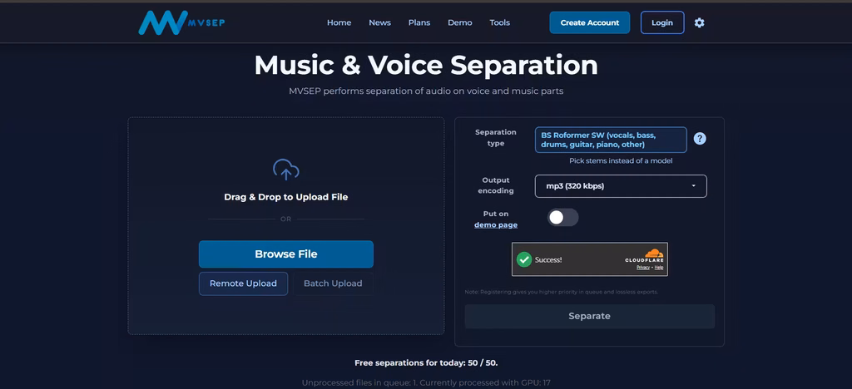Open the Plans menu item
852x389 pixels.
click(x=419, y=22)
